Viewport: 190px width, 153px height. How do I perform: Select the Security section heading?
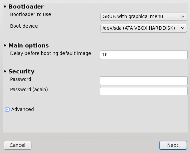tap(22, 71)
